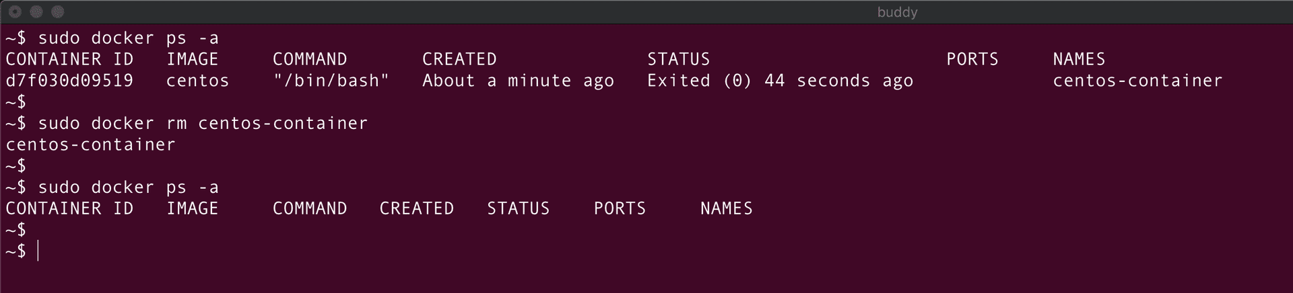Image resolution: width=1293 pixels, height=293 pixels.
Task: Click the "centos" image name in the table row
Action: [197, 81]
